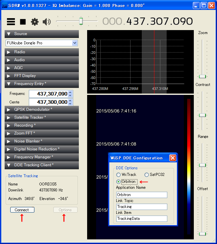Viewport: 217px width, 244px height.
Task: Select the WxTrack radio button
Action: click(119, 175)
